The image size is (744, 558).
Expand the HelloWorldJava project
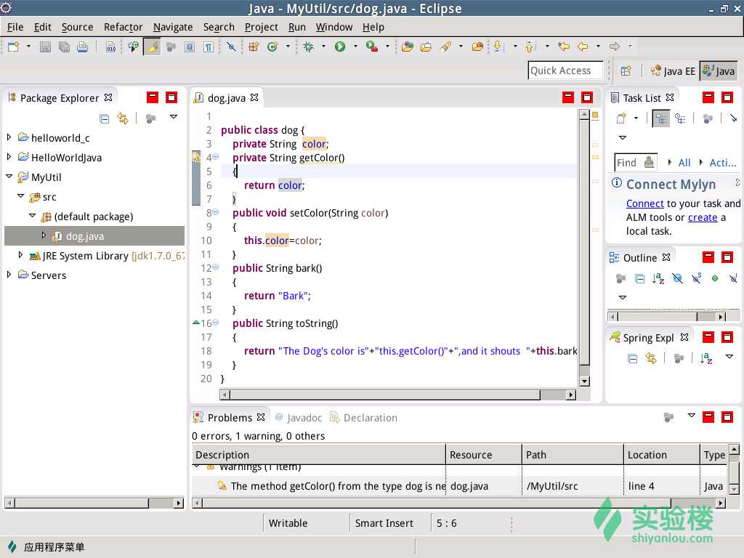click(x=9, y=157)
